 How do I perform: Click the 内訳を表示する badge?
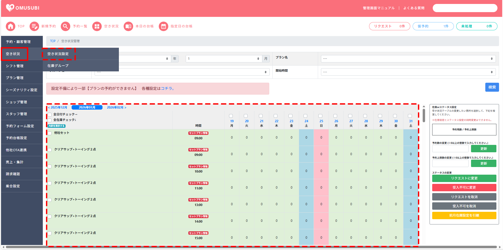57,126
